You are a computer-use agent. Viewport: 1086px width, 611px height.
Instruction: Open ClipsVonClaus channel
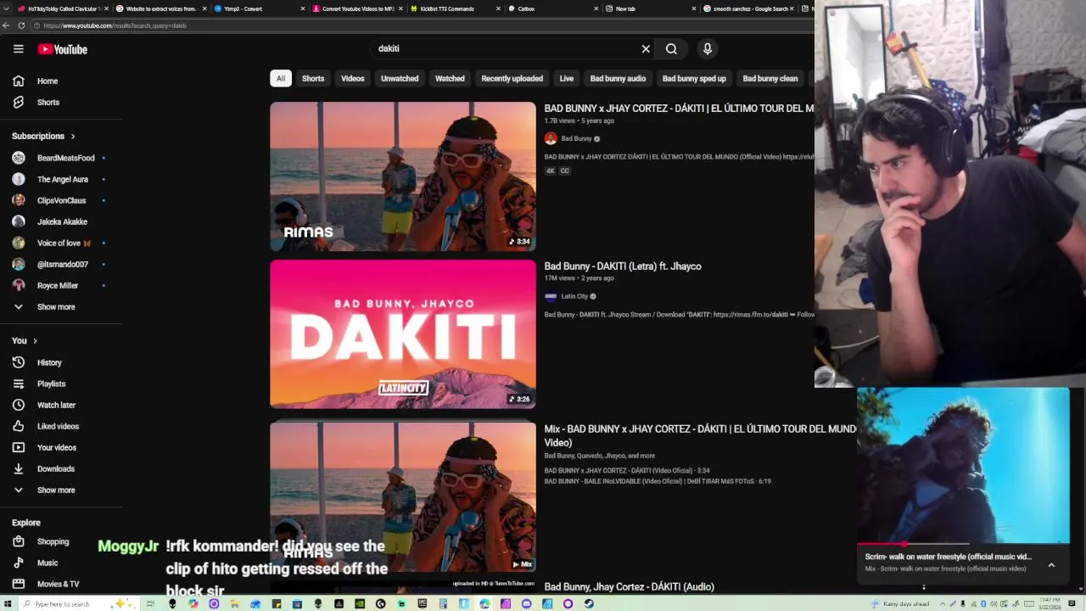61,200
